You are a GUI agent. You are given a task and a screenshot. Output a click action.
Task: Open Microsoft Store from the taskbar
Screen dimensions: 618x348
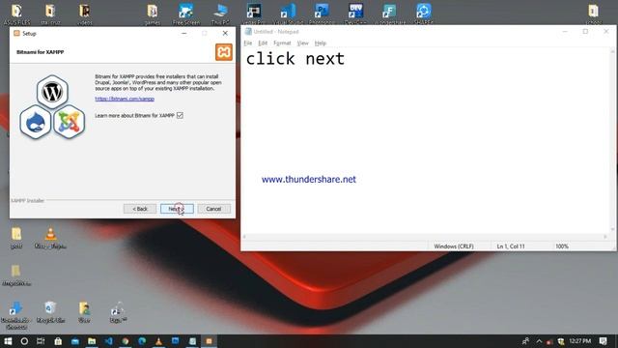click(58, 341)
